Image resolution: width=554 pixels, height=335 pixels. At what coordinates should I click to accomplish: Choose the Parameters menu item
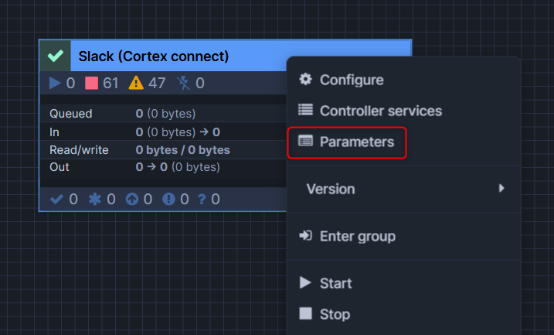(356, 142)
